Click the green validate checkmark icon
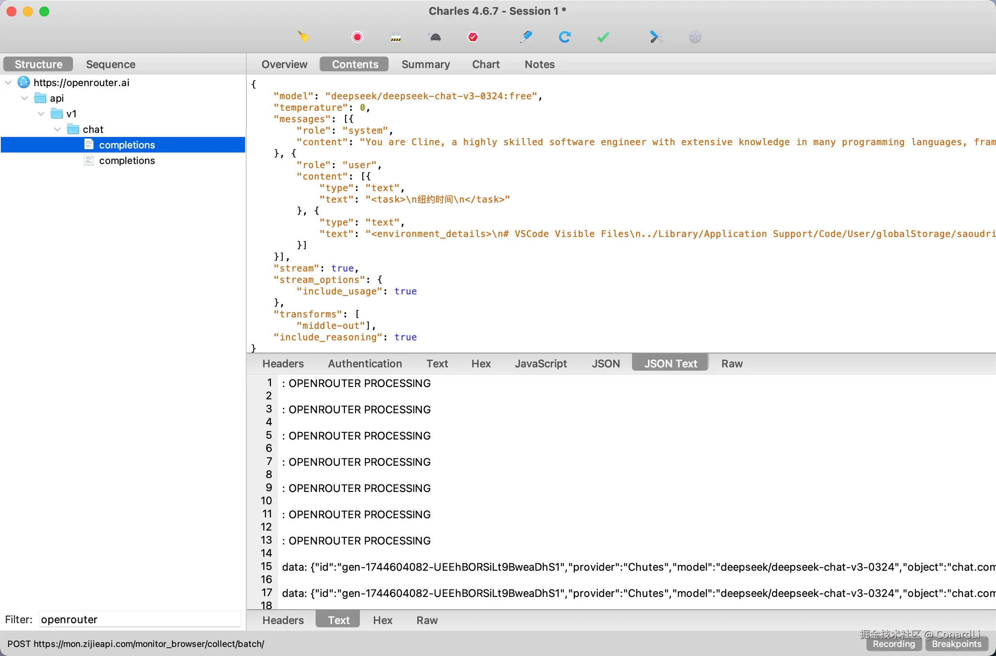This screenshot has width=996, height=656. (x=603, y=37)
